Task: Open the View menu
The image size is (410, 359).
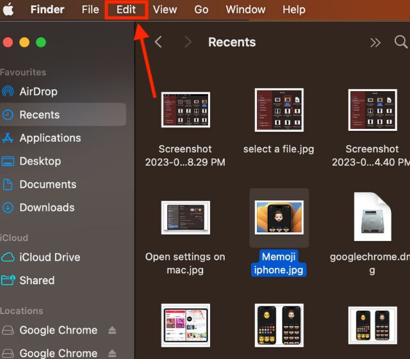Action: [x=165, y=10]
